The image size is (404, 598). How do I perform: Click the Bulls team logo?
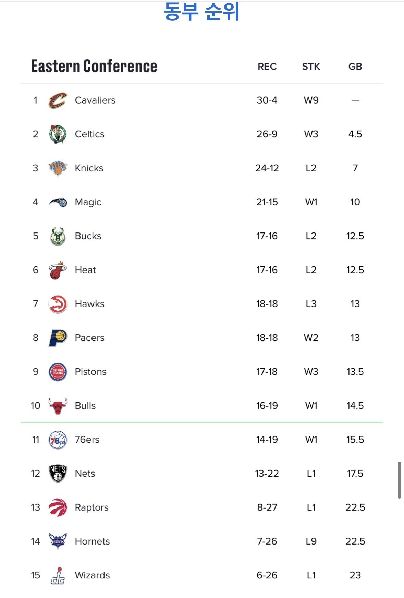click(x=58, y=406)
